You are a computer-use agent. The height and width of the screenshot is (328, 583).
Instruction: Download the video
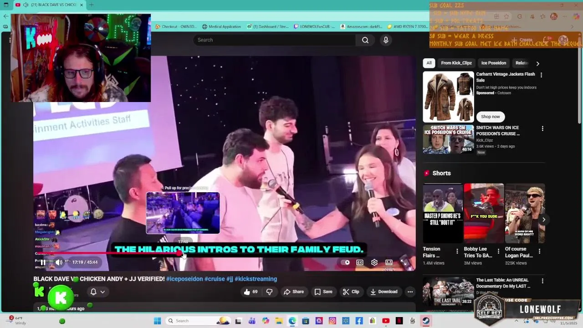point(384,292)
